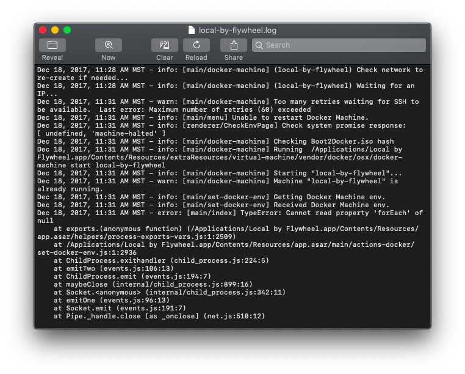The height and width of the screenshot is (374, 465).
Task: Click the Now magnifier icon
Action: [109, 45]
